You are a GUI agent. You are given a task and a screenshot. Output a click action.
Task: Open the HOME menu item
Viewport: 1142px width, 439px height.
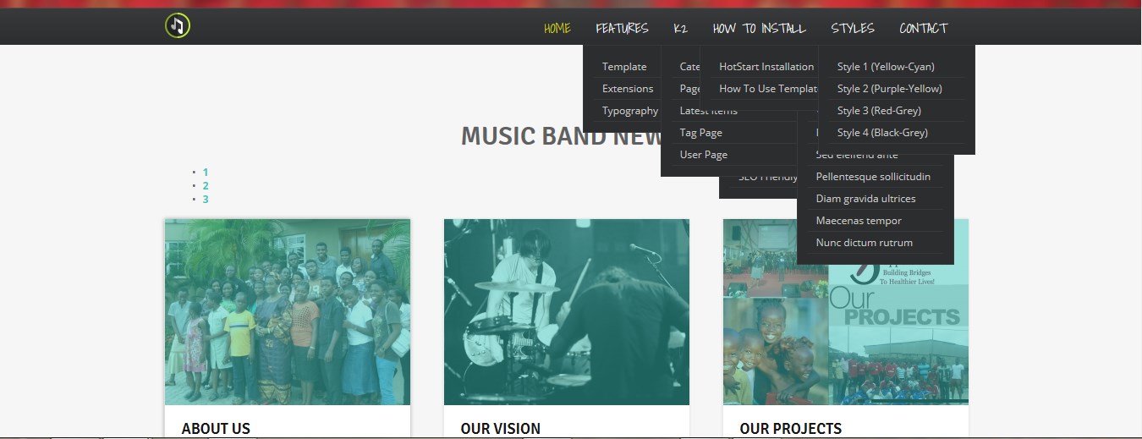pyautogui.click(x=557, y=28)
